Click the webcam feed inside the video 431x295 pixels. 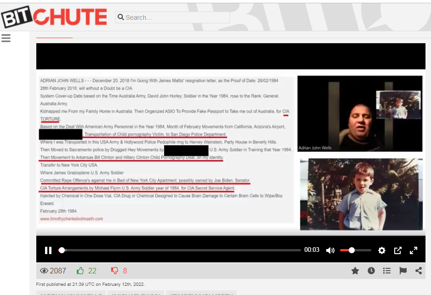tap(360, 113)
